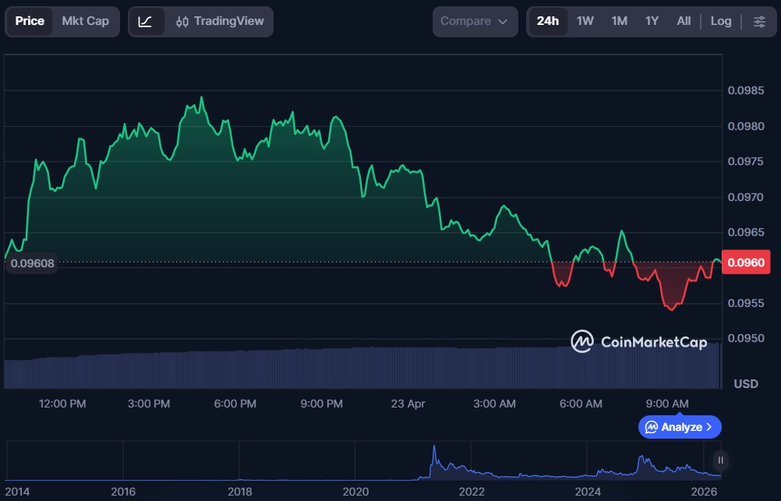Choose the 1M time range
The height and width of the screenshot is (501, 781).
(x=619, y=21)
